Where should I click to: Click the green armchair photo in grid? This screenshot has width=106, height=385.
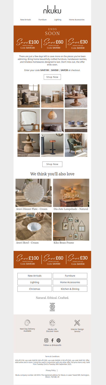(x=76, y=145)
